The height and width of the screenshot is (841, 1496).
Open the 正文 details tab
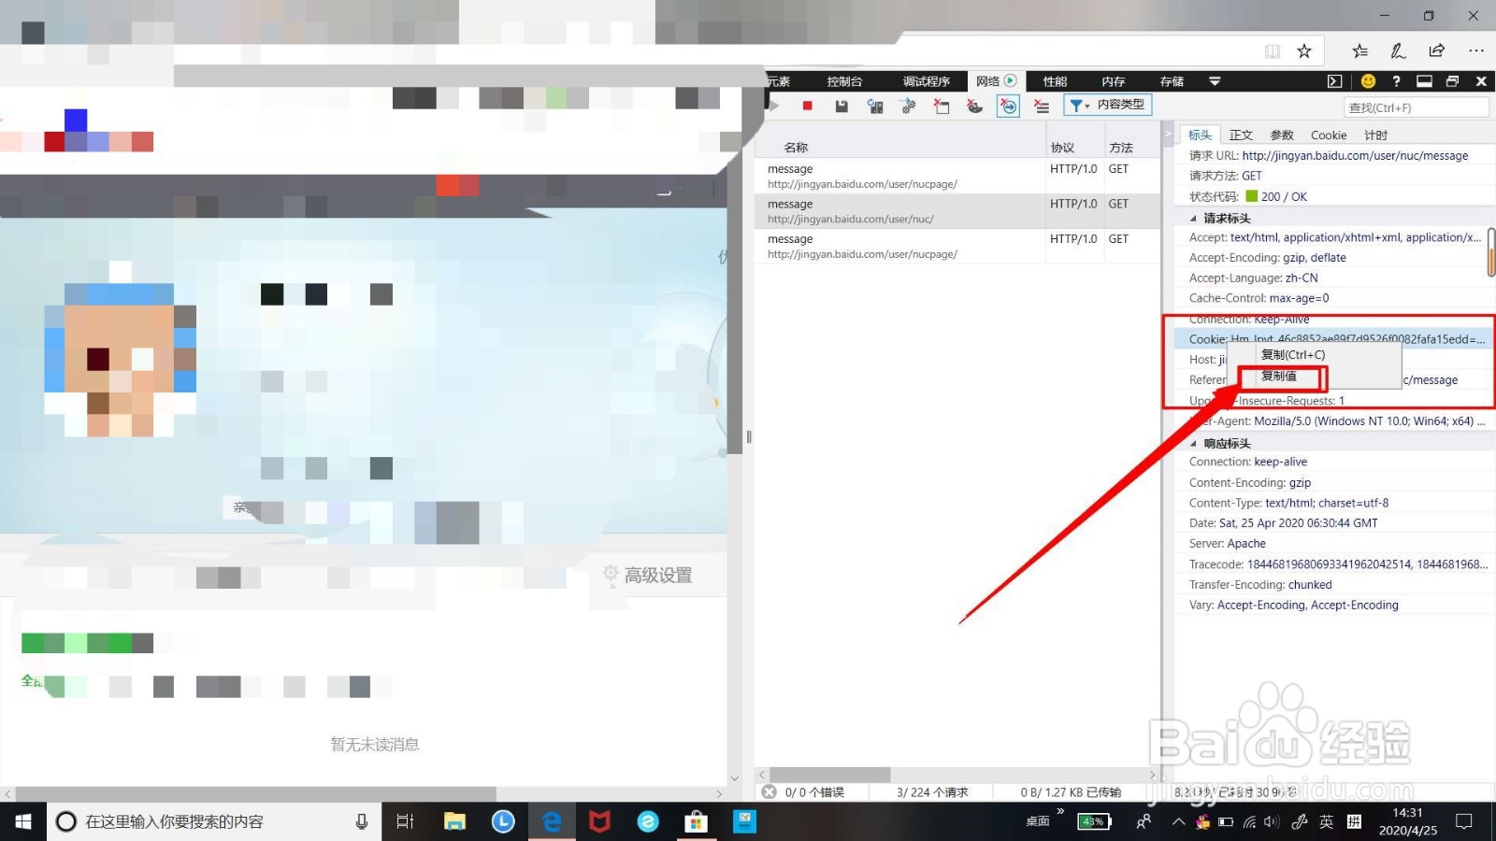pos(1241,135)
